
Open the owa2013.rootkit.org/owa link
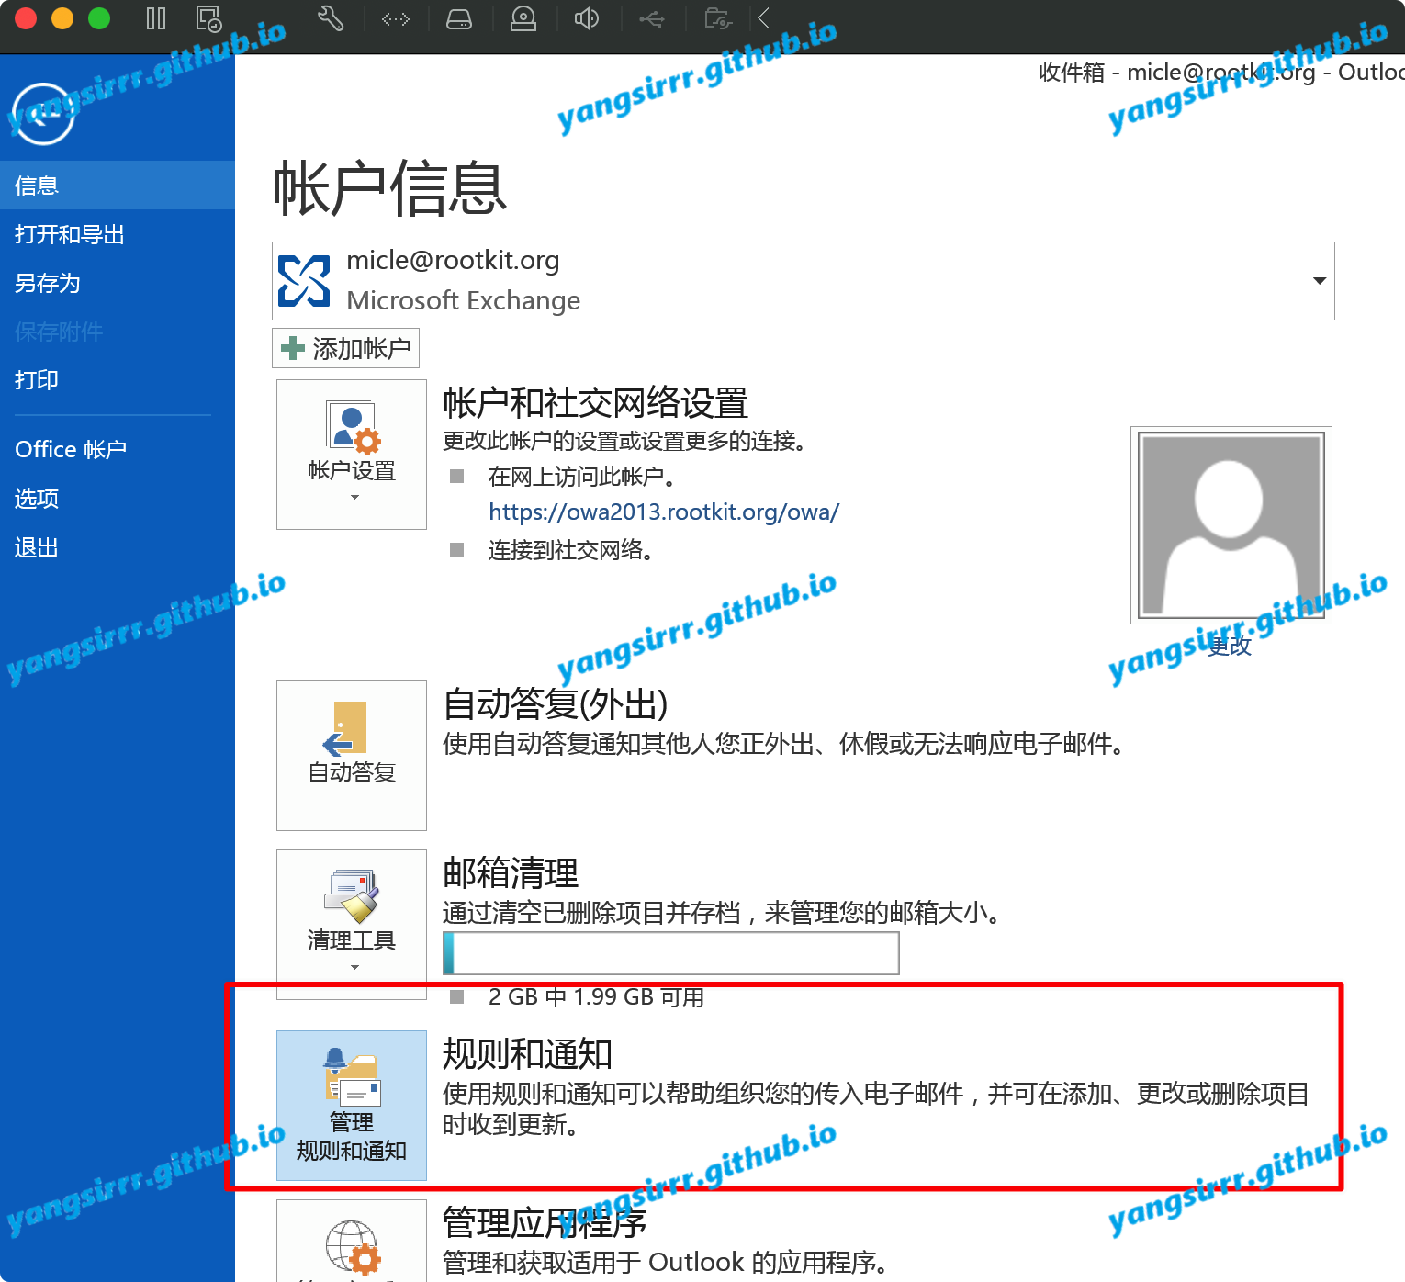(664, 512)
